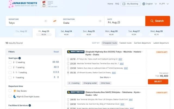The width and height of the screenshot is (174, 109).
Task: Enable the Day Buses filter
Action: pos(10,91)
